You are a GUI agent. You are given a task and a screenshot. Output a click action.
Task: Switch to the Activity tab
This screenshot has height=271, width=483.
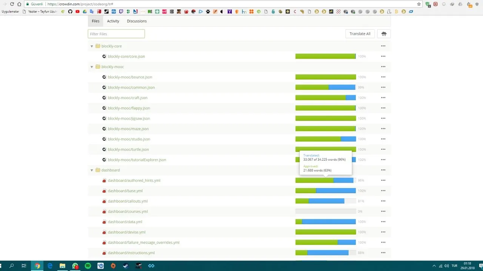coord(113,21)
